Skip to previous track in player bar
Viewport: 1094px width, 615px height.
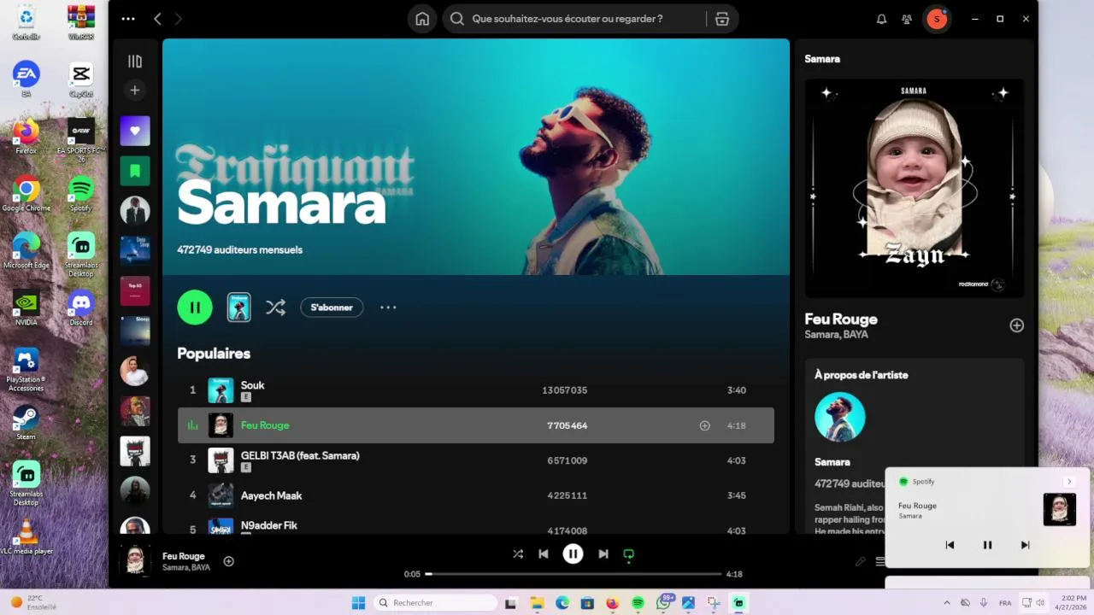coord(544,553)
